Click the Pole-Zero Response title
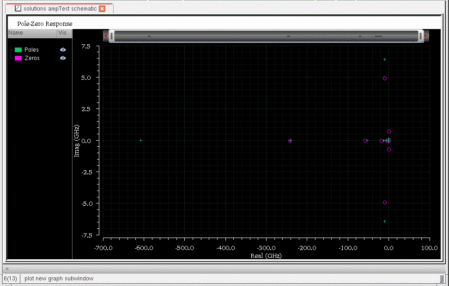The height and width of the screenshot is (286, 449). click(x=44, y=24)
